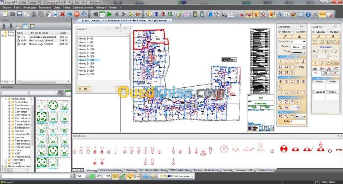Switch to the Tableau \ Boite library tab
The height and width of the screenshot is (184, 343).
tap(266, 170)
